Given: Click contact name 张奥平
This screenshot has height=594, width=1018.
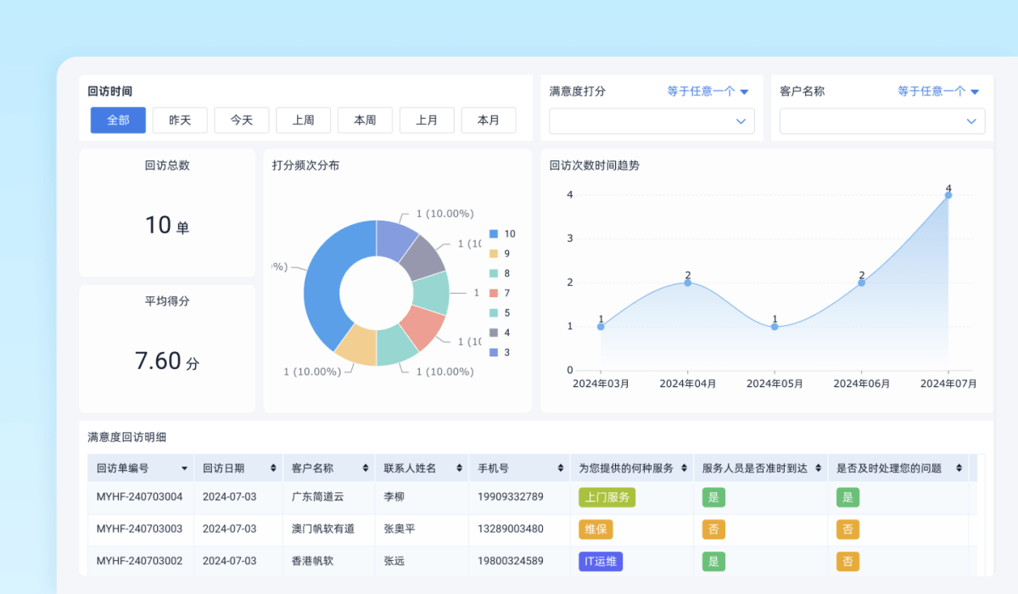Looking at the screenshot, I should click(x=399, y=529).
